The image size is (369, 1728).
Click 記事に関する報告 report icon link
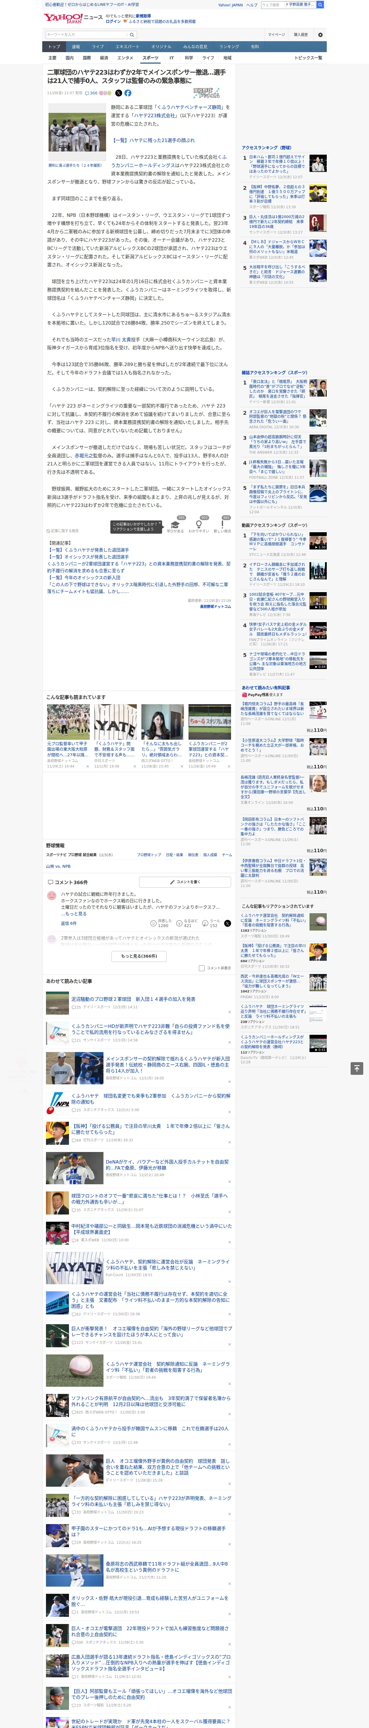pos(62,530)
